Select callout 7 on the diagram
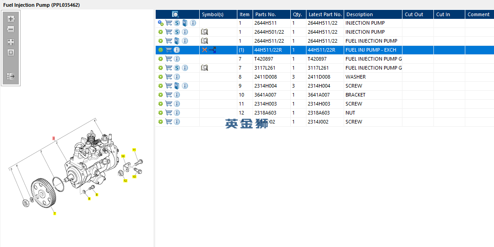Image resolution: width=494 pixels, height=247 pixels. [x=54, y=214]
